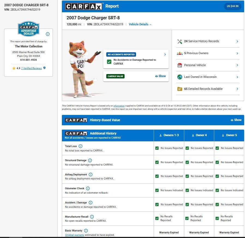Click the CARFAX logo in History-Based Value bar

click(x=76, y=120)
